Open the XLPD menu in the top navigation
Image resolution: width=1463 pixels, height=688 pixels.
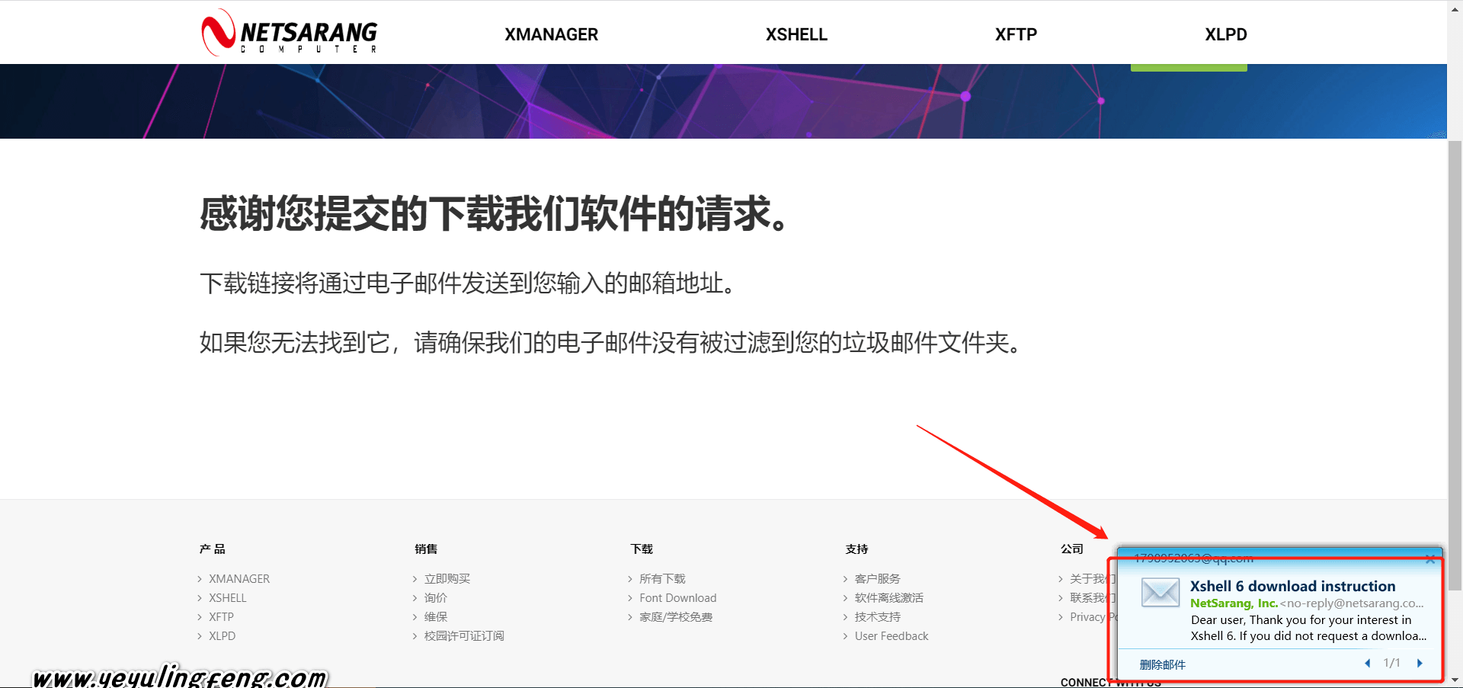[x=1226, y=34]
